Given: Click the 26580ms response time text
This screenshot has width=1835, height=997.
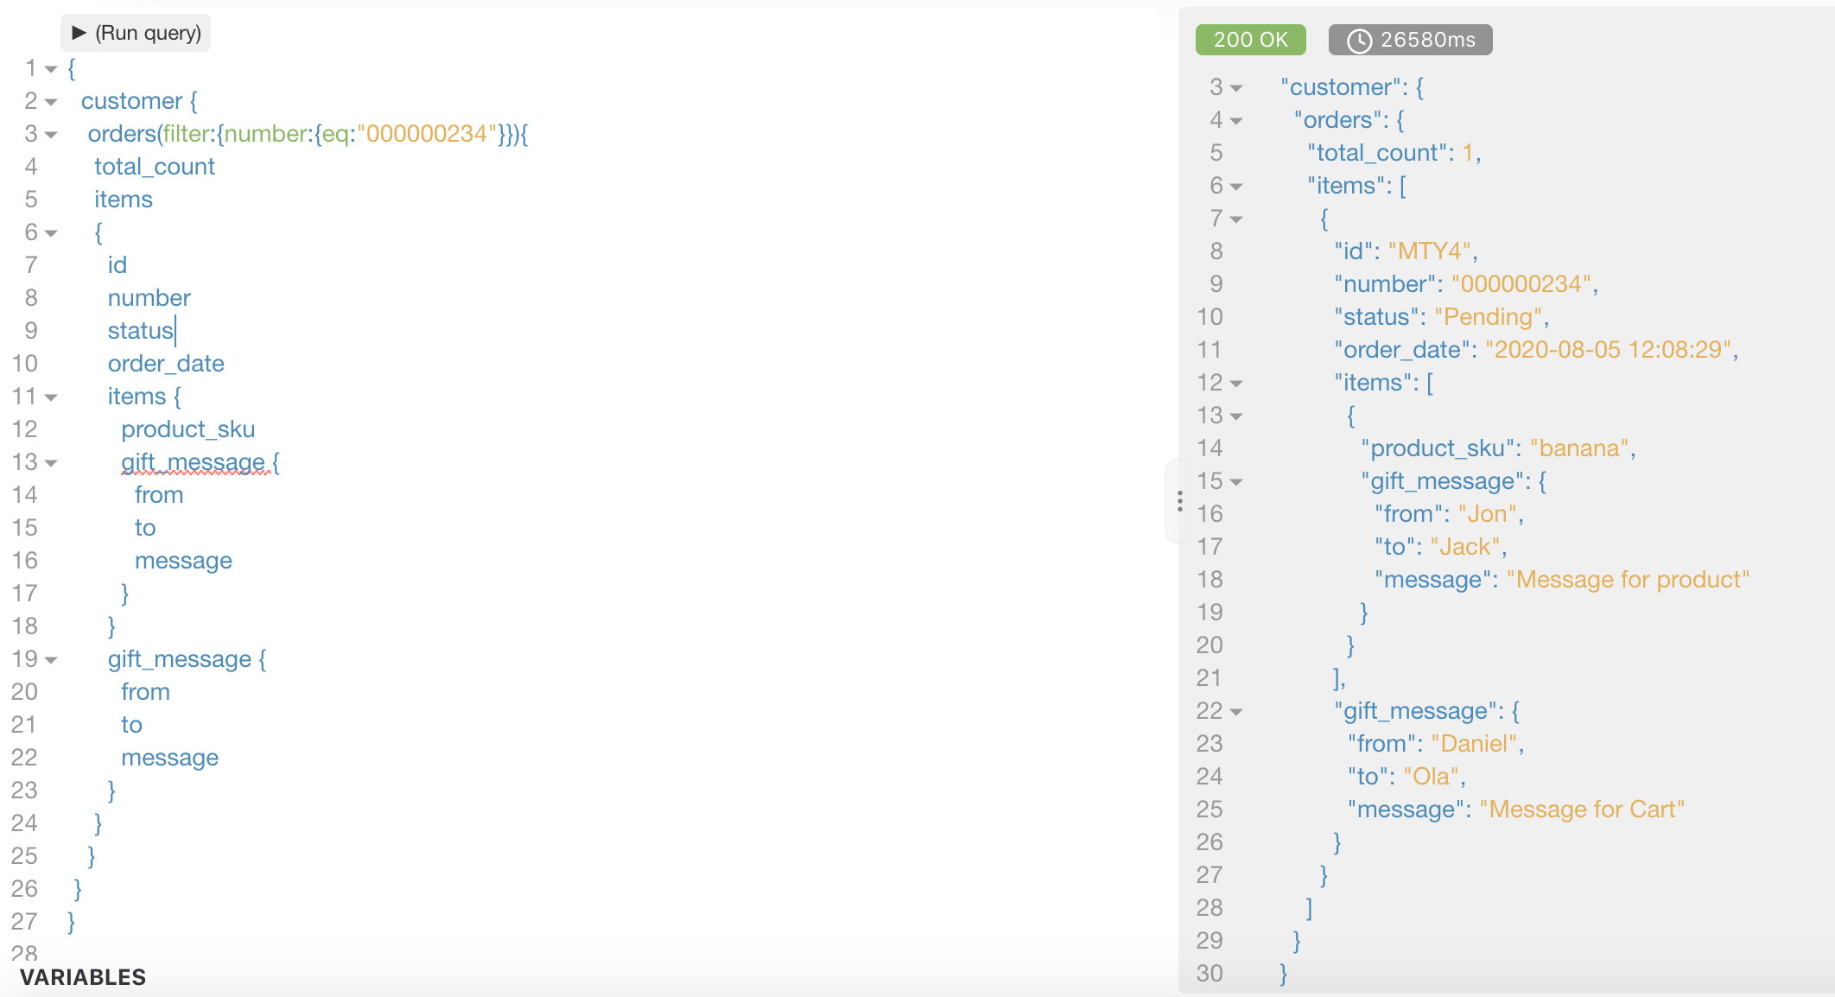Looking at the screenshot, I should pyautogui.click(x=1428, y=40).
